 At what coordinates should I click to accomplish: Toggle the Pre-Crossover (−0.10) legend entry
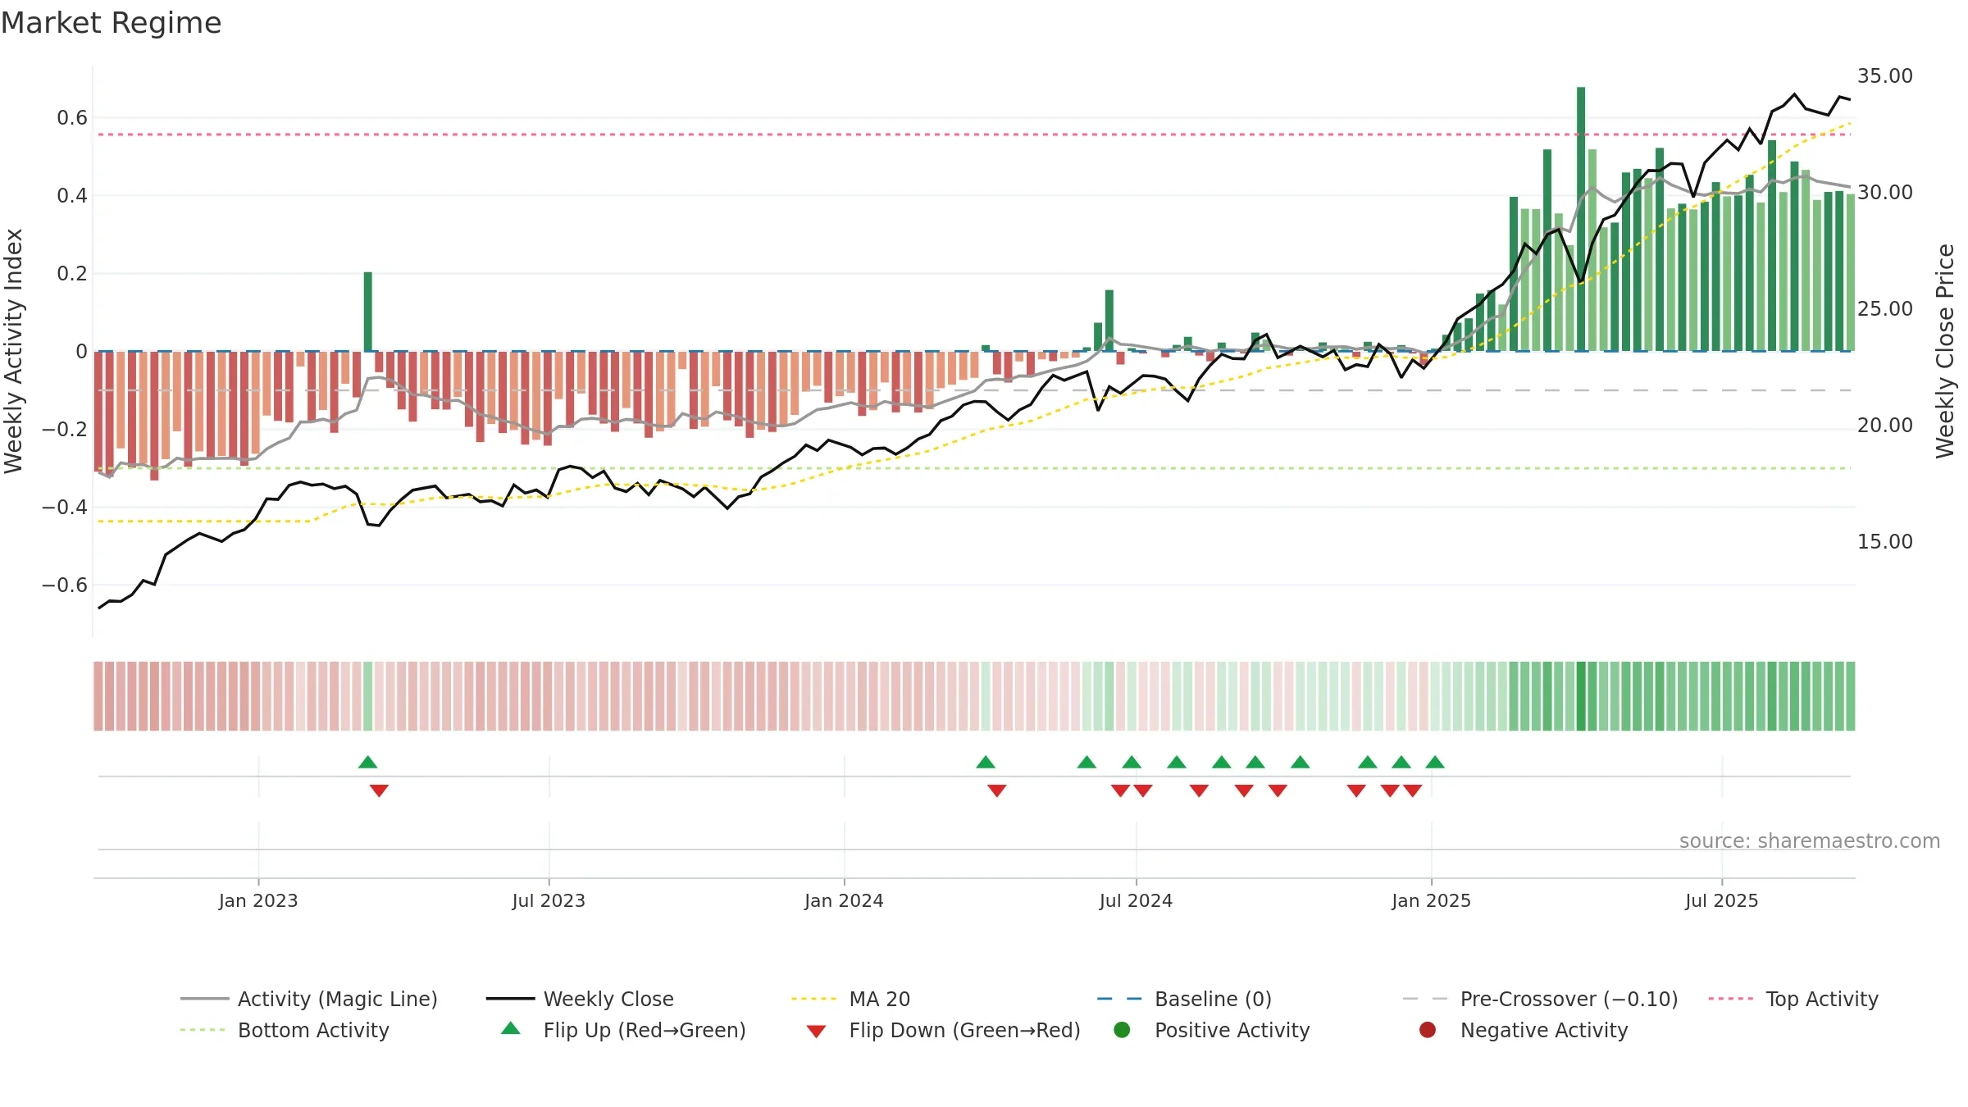[1540, 999]
